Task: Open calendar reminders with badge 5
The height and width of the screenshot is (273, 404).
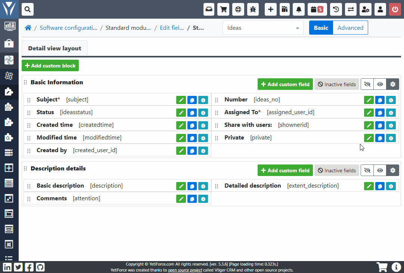Action: 317,10
